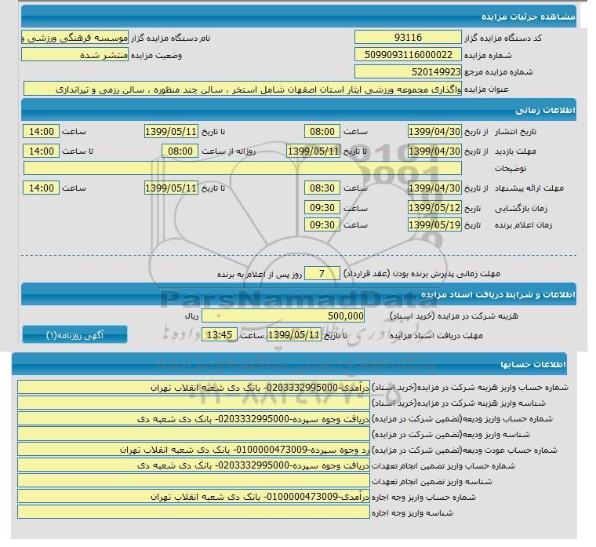Viewport: 596px width, 547px height.
Task: Click visit deadline end date 1399/05/11
Action: click(313, 151)
